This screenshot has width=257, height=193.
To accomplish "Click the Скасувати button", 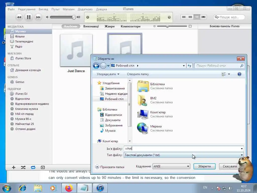I will [x=230, y=166].
